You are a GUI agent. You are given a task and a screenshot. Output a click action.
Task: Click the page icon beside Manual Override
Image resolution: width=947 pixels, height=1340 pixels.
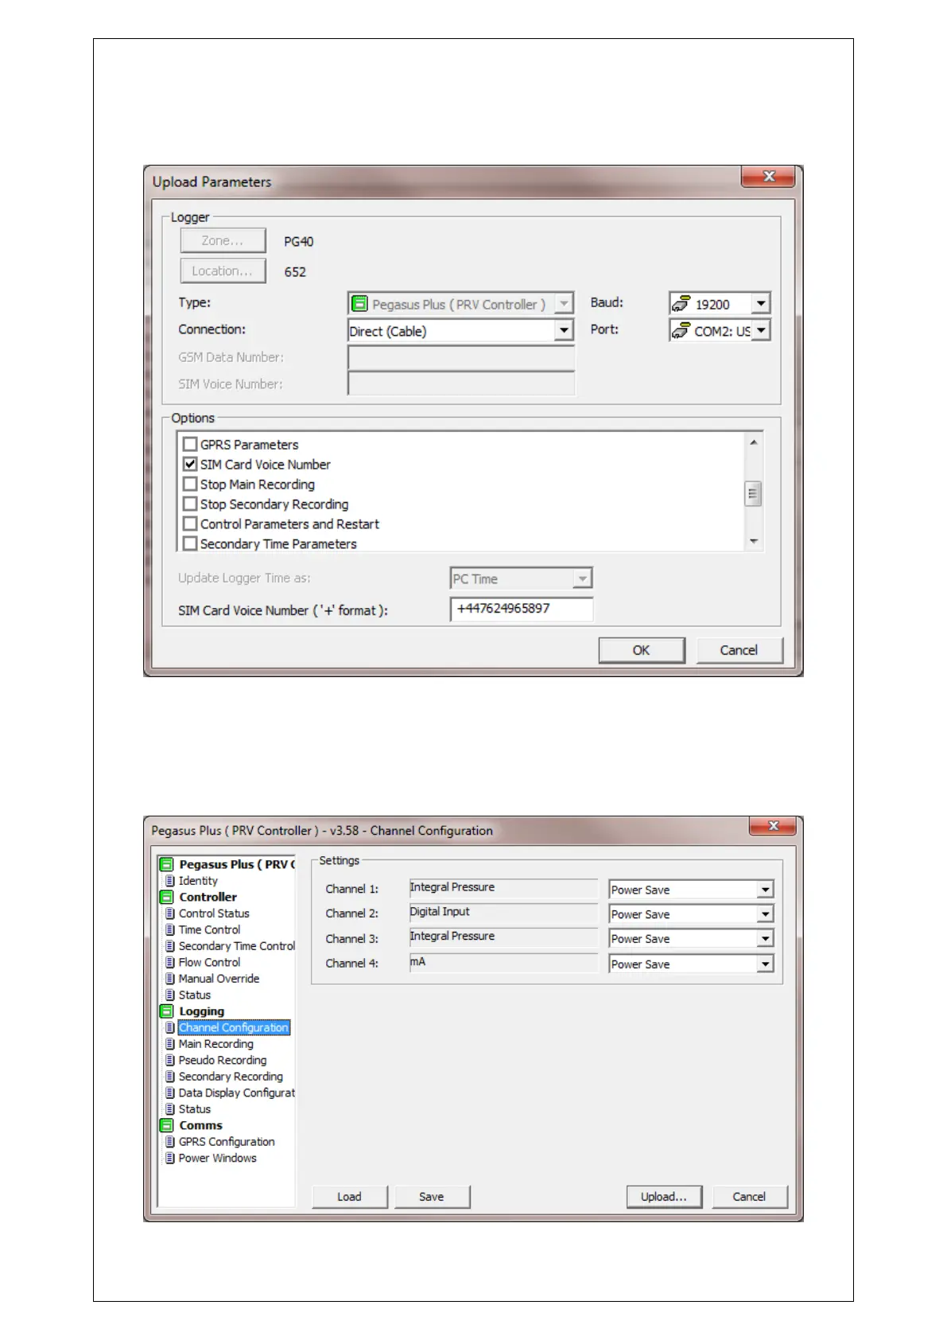coord(169,979)
